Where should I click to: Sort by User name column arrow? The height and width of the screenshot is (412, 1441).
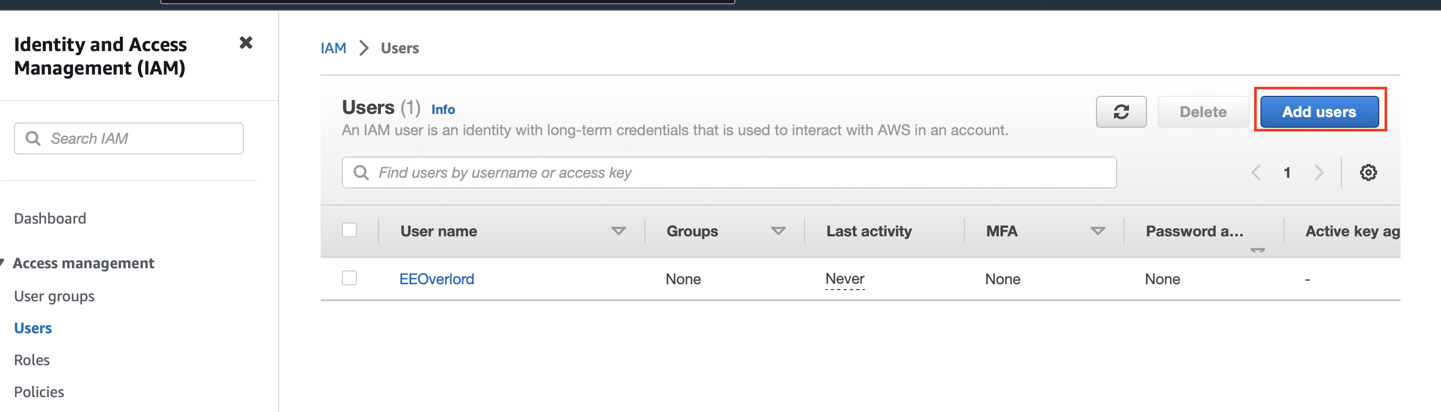click(618, 231)
